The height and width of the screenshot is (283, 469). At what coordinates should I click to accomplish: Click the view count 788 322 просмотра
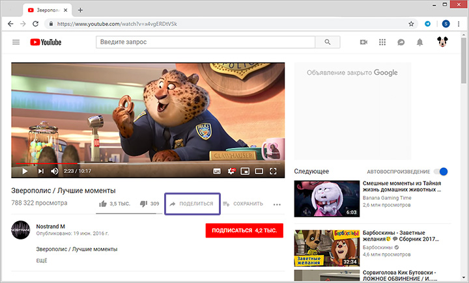coord(39,203)
